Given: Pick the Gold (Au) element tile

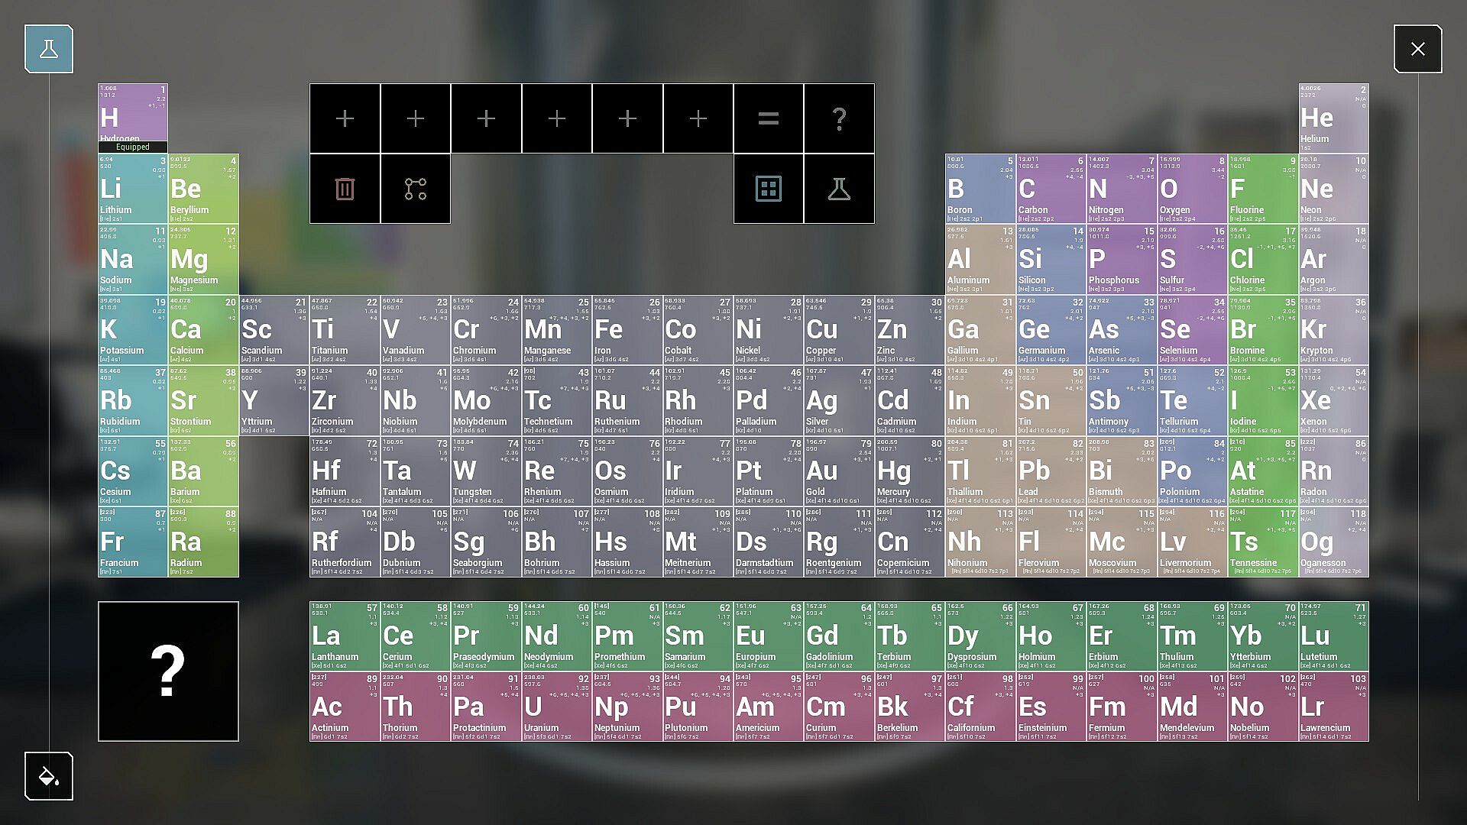Looking at the screenshot, I should pos(839,471).
